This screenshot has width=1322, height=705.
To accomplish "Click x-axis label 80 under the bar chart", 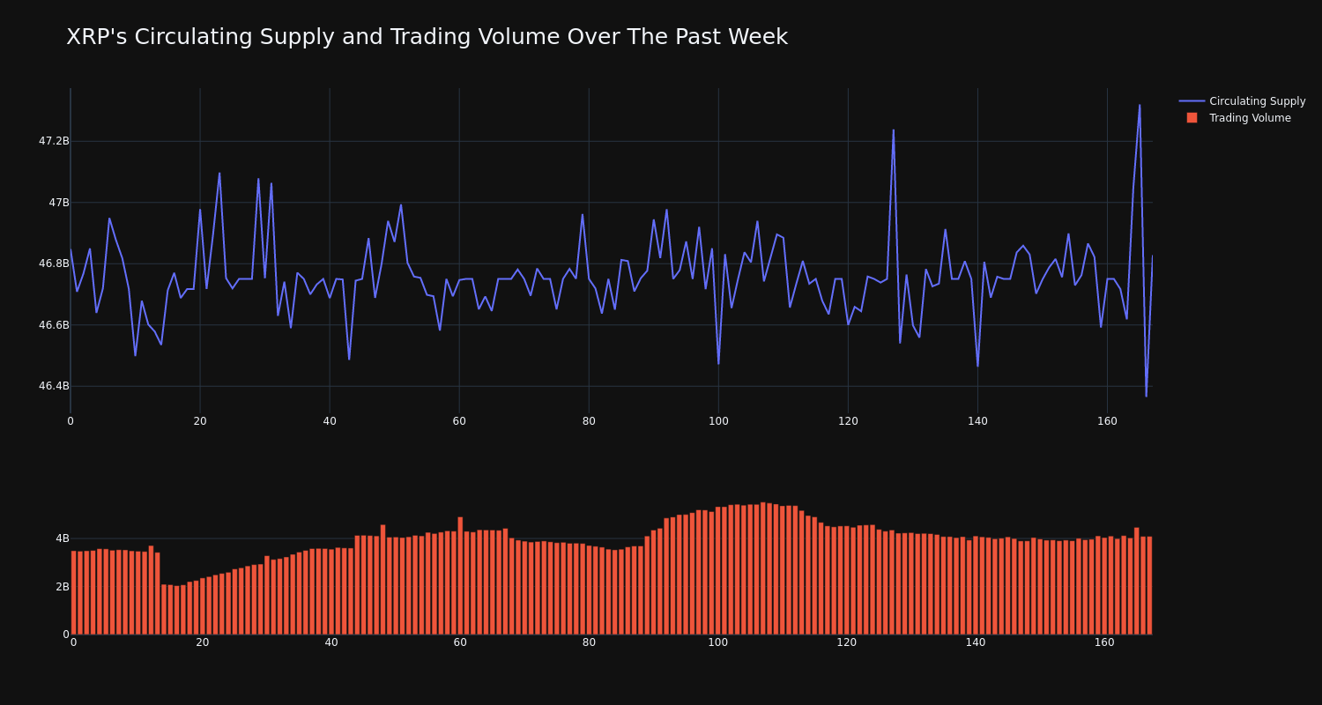I will pos(589,642).
